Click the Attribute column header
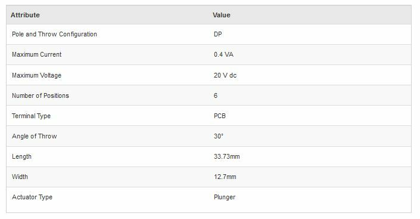The width and height of the screenshot is (420, 219). click(25, 15)
